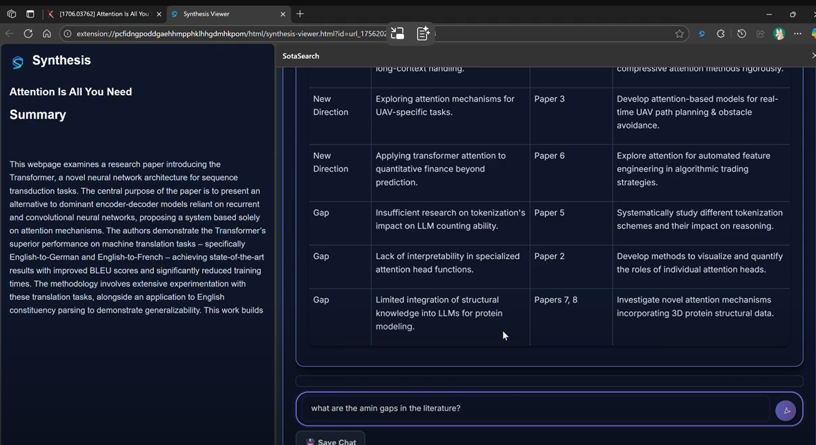Click 'Explore attention for automated feature engineering' cell
The image size is (816, 445).
pos(701,173)
